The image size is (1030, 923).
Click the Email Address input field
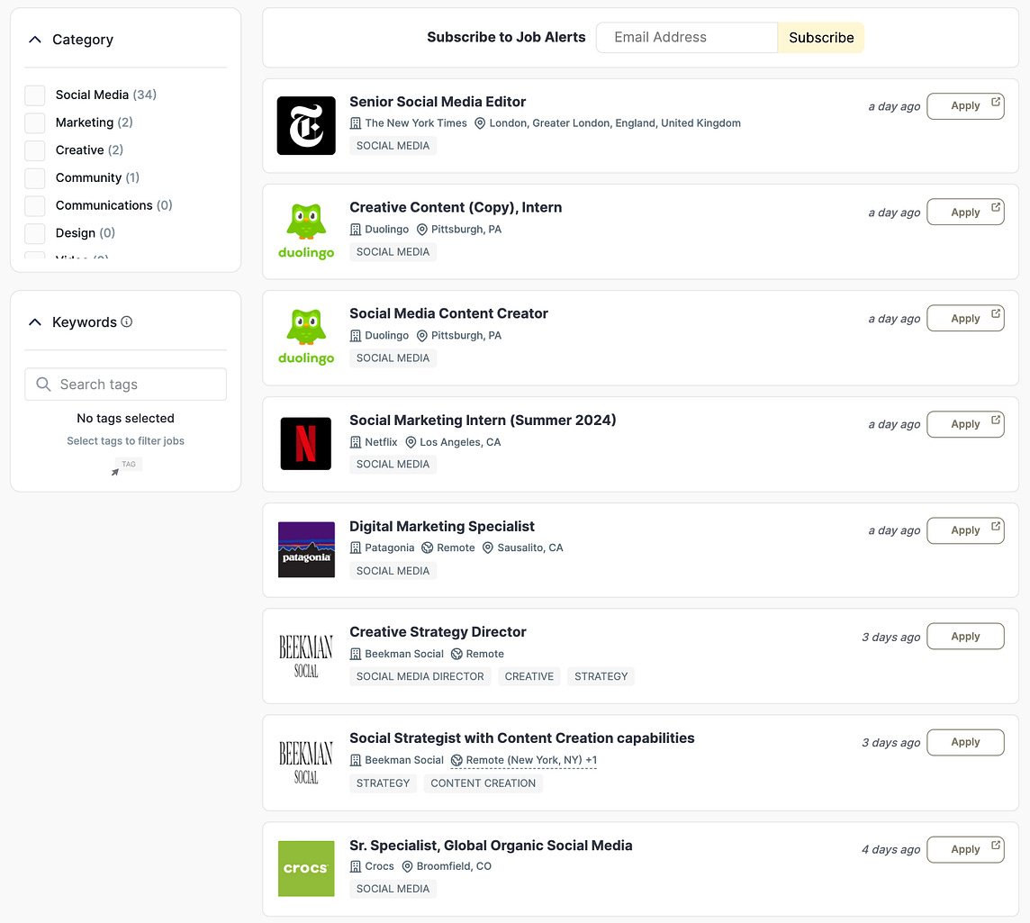click(687, 38)
